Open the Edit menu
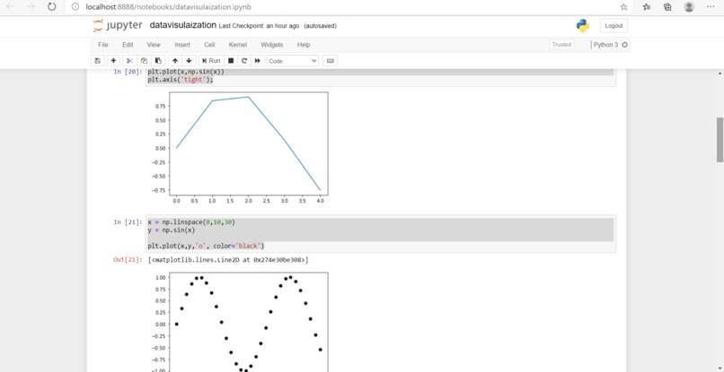The image size is (724, 372). pyautogui.click(x=128, y=45)
